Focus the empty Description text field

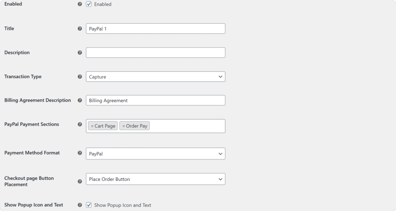(x=155, y=53)
